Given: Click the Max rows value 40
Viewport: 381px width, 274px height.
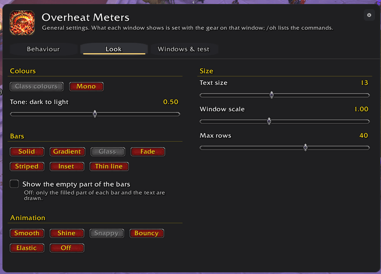Looking at the screenshot, I should point(364,135).
